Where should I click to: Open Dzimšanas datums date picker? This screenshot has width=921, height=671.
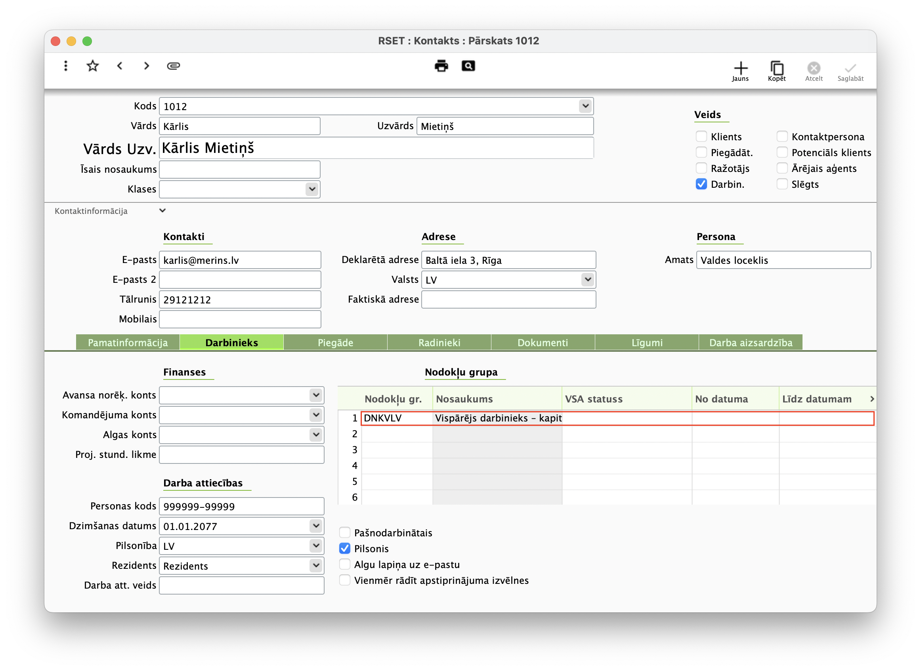click(316, 526)
